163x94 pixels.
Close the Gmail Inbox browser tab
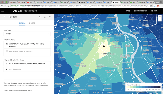16,2
